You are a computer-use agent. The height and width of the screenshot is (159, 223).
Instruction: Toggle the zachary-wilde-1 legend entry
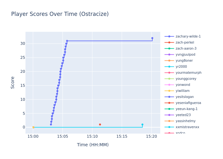(188, 37)
